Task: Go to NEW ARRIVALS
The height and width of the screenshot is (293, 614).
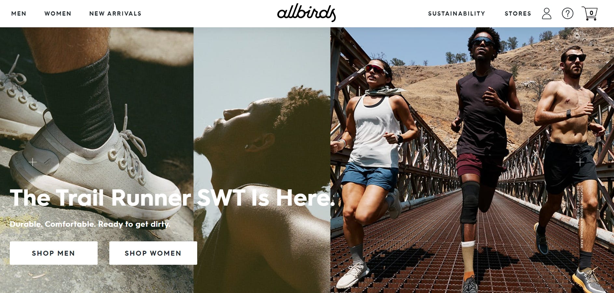Action: [116, 14]
